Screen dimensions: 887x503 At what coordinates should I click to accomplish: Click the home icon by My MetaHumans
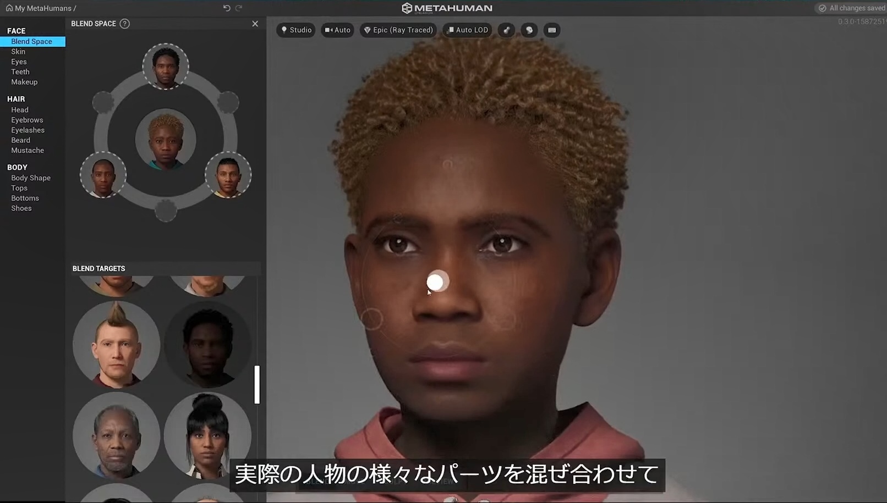tap(9, 8)
